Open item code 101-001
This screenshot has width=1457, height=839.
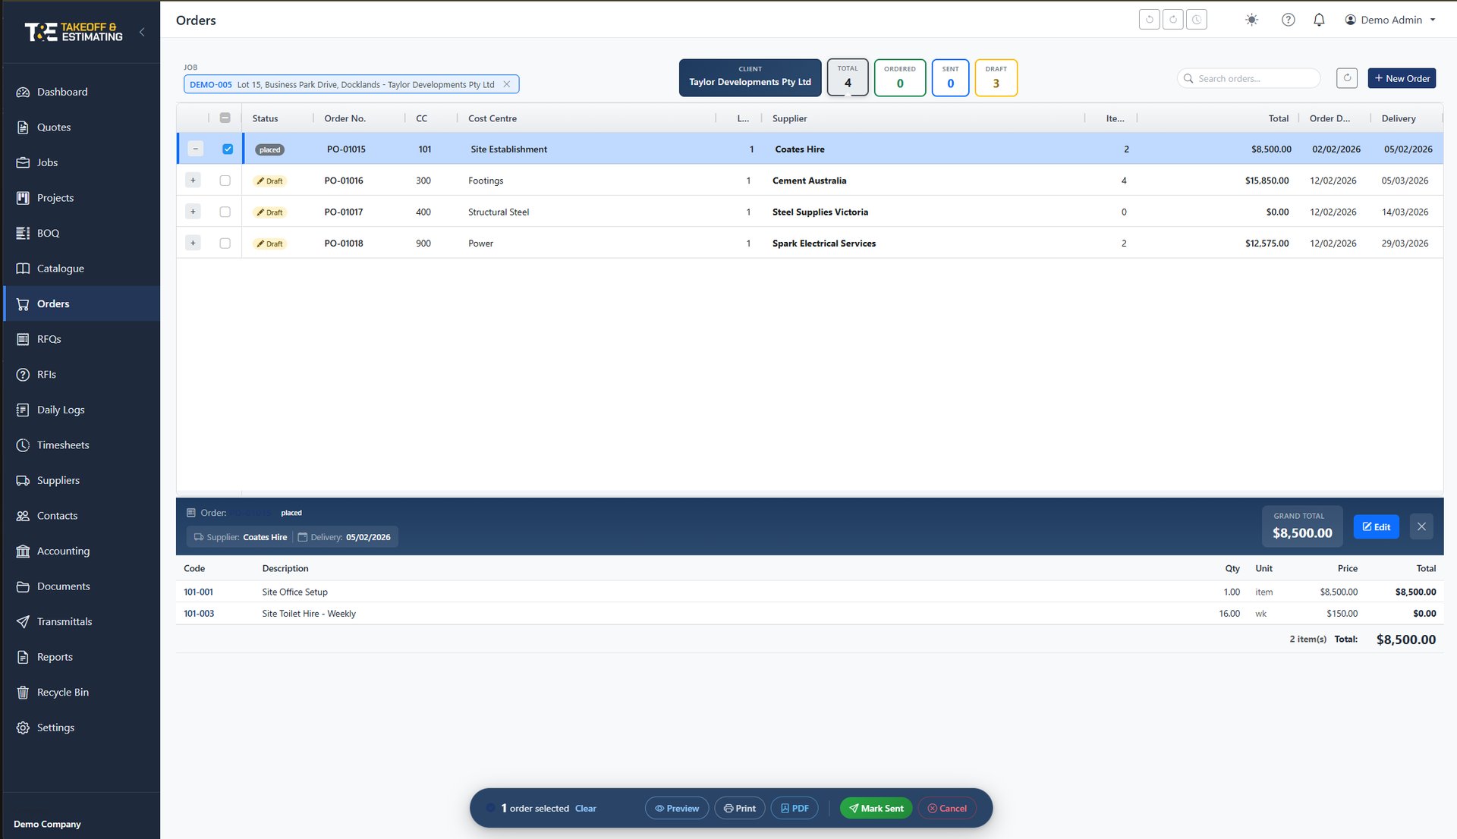coord(198,592)
